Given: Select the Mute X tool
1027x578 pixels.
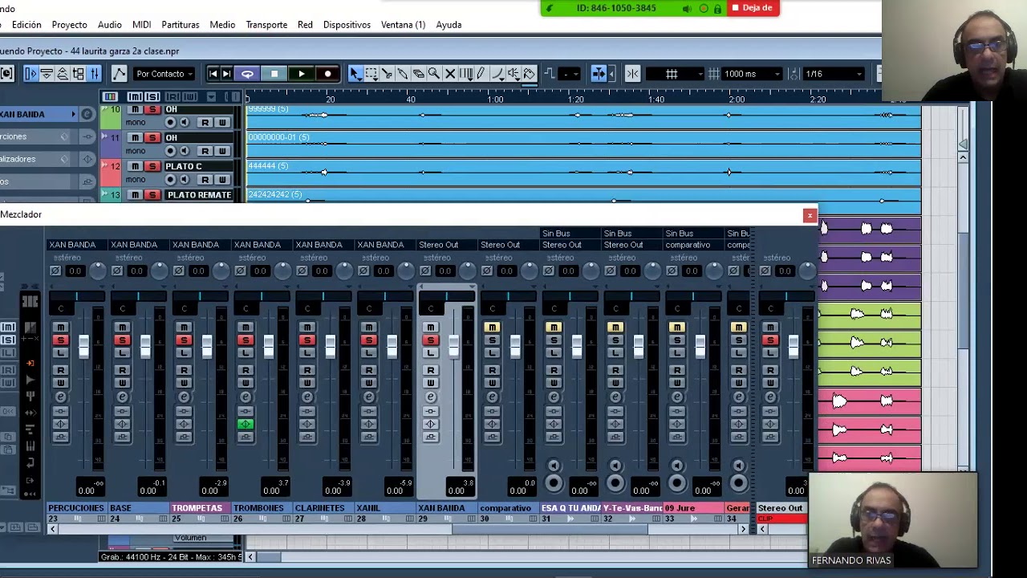Looking at the screenshot, I should tap(450, 74).
